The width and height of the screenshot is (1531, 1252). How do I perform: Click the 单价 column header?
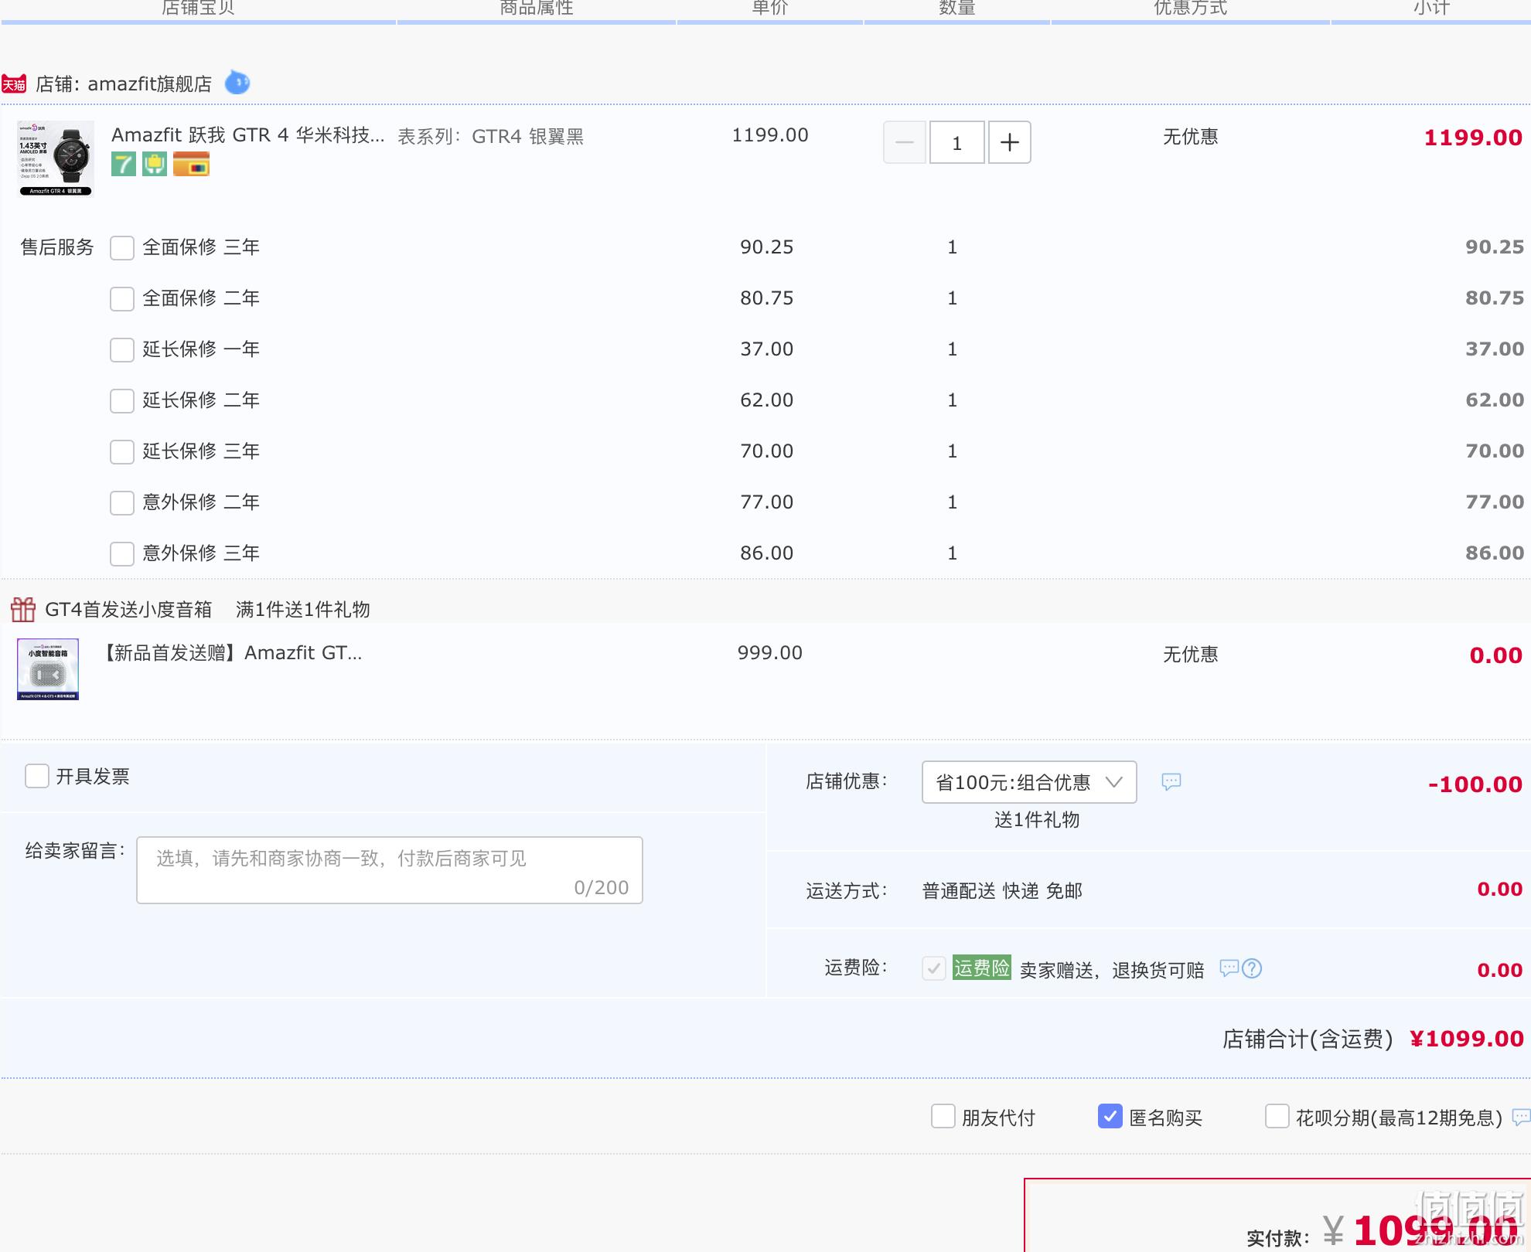click(x=770, y=8)
